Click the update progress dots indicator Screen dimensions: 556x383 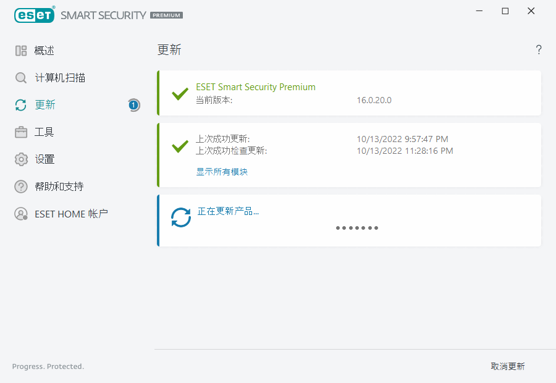[357, 228]
